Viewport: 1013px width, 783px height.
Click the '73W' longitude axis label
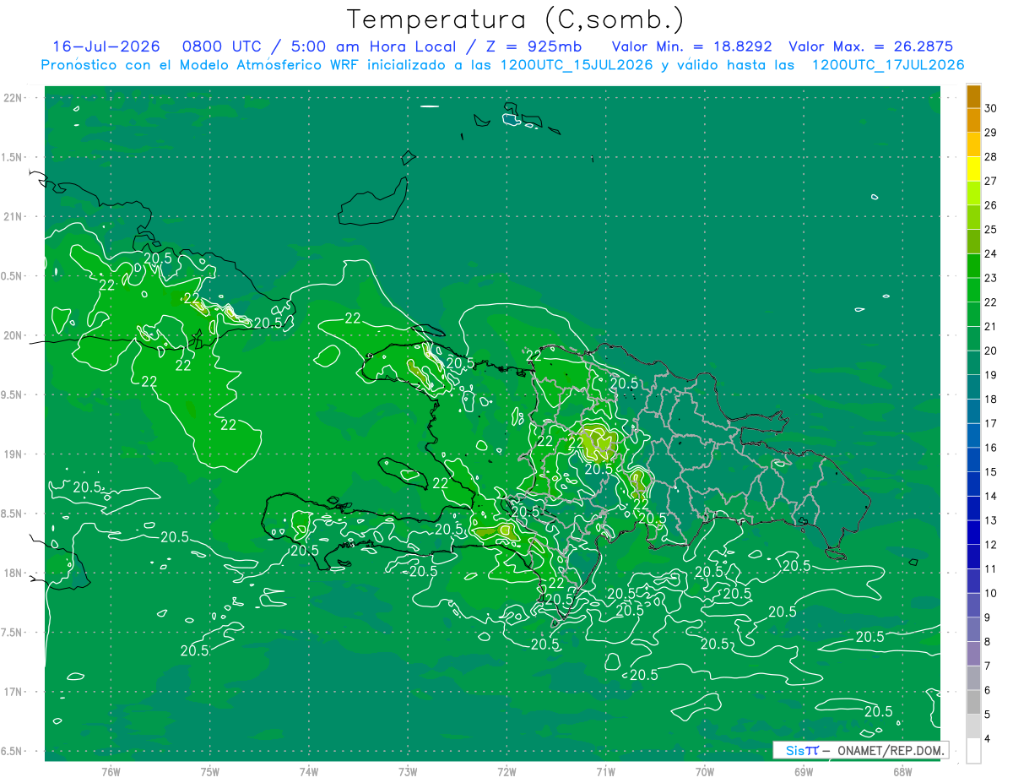[408, 772]
